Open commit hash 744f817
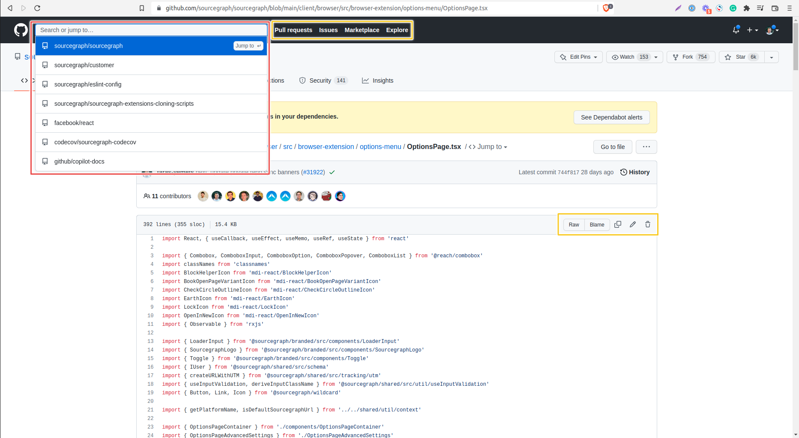Viewport: 799px width, 438px height. pyautogui.click(x=568, y=173)
